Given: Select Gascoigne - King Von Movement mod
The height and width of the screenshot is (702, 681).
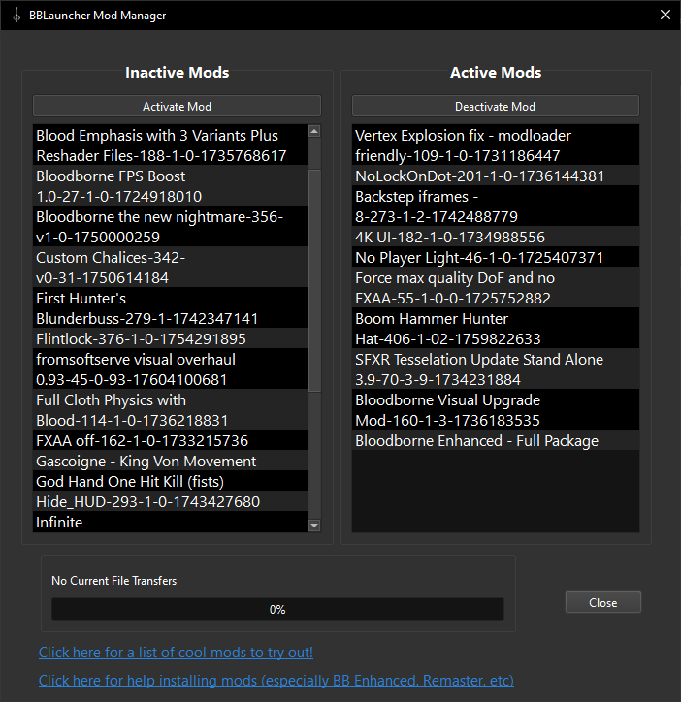Looking at the screenshot, I should click(x=171, y=461).
